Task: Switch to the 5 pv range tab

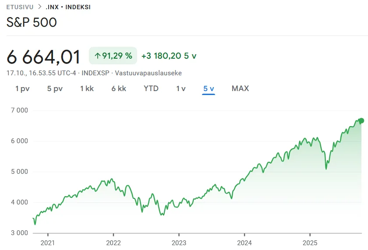Action: pos(55,88)
